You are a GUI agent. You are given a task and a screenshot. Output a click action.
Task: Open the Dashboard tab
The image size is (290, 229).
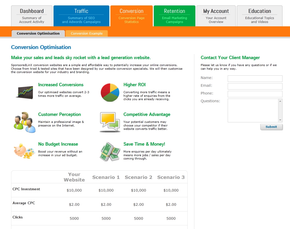point(32,15)
